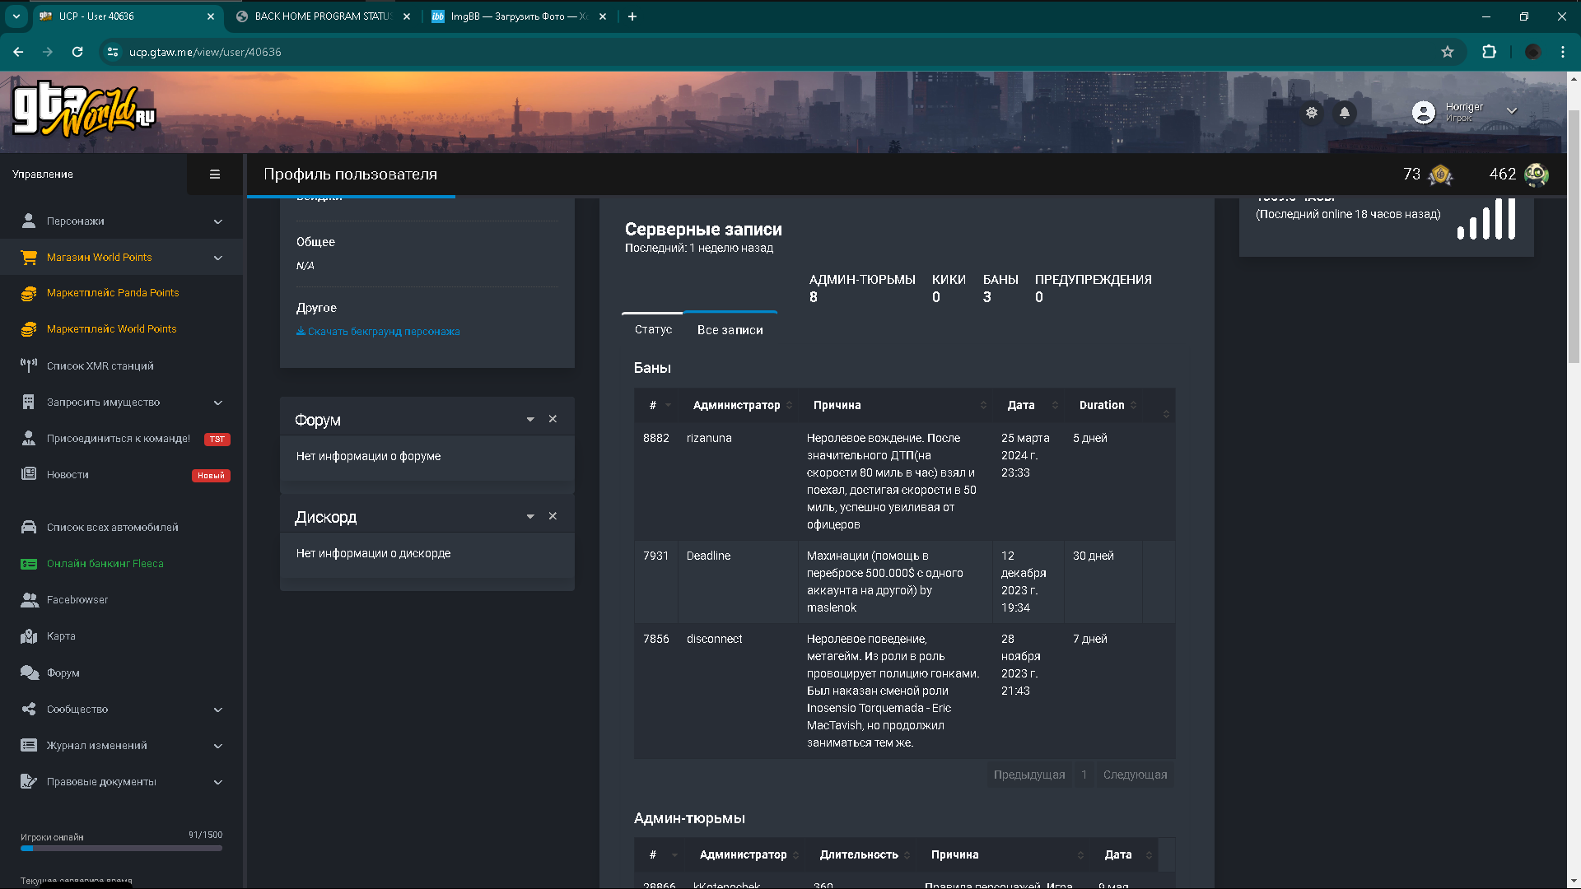The width and height of the screenshot is (1581, 889).
Task: Open Онлайн банкинг Fleeca menu item
Action: 105,564
